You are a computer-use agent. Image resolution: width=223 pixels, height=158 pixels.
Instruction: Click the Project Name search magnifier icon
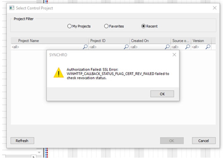[x=85, y=47]
